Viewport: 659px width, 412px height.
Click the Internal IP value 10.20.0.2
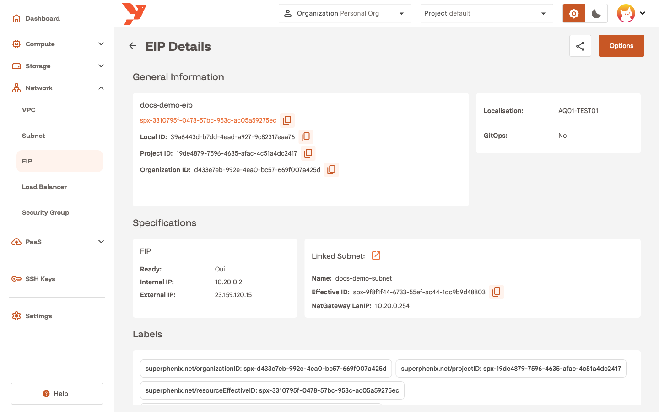[228, 282]
